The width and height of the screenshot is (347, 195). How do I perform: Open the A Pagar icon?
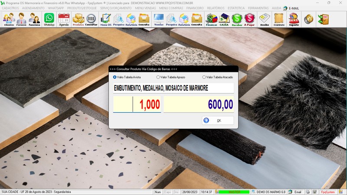click(x=249, y=19)
